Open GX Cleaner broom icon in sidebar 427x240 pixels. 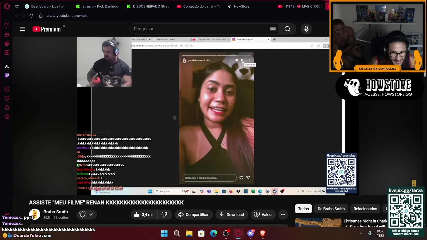click(7, 34)
